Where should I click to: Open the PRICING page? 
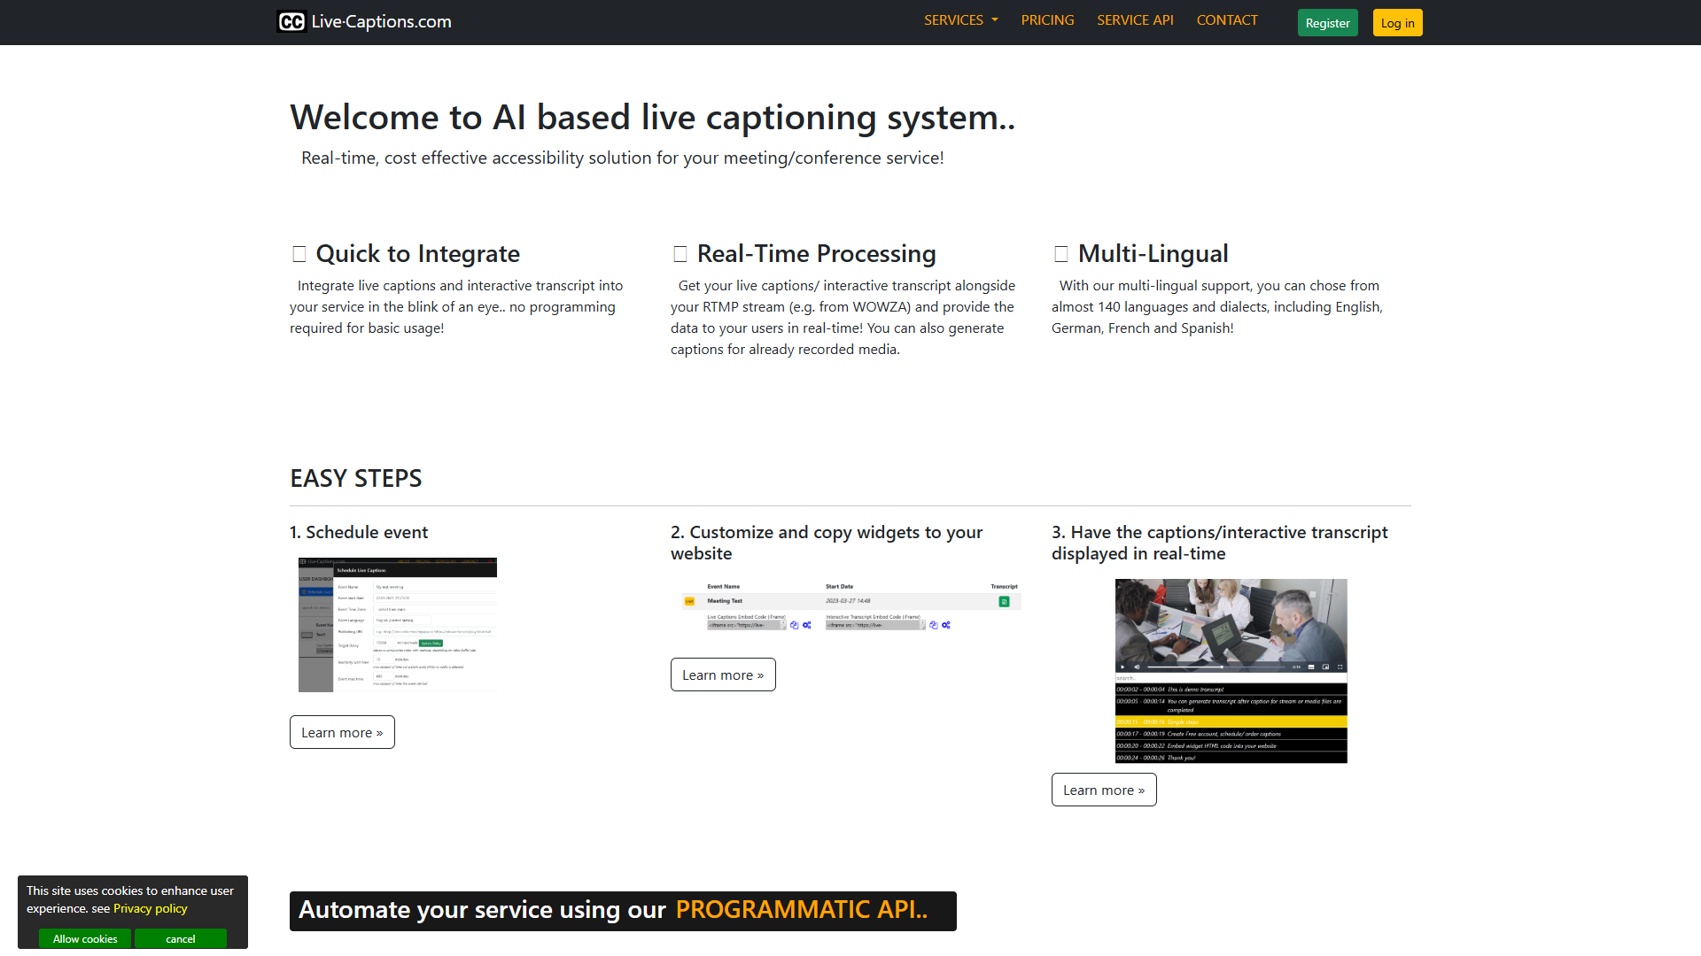click(1047, 20)
